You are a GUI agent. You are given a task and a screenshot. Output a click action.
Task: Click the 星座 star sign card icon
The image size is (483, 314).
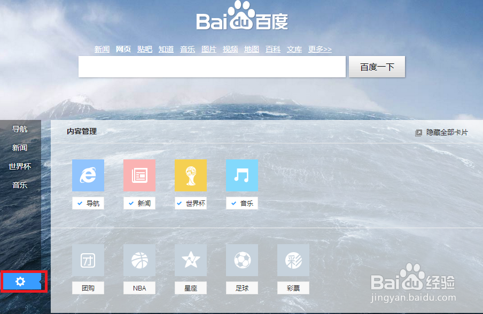pos(191,260)
